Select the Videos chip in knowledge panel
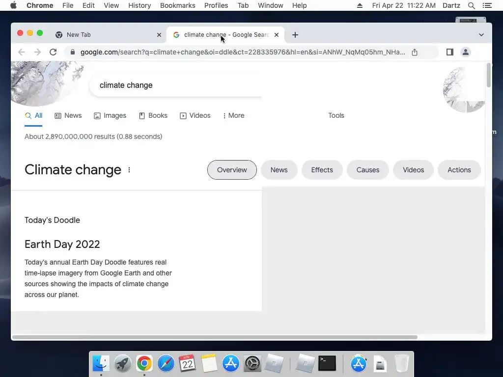The image size is (503, 377). click(x=413, y=170)
